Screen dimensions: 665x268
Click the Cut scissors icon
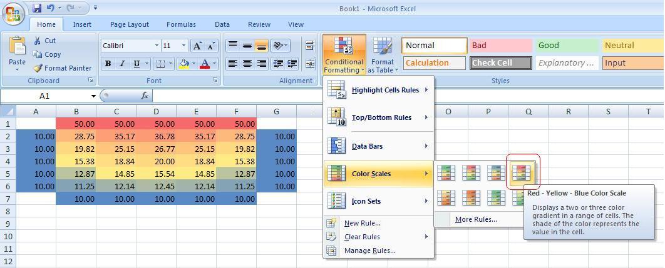coord(38,41)
